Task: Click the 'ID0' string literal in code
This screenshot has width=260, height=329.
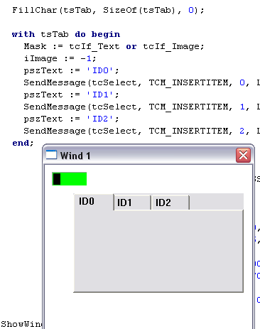Action: [100, 70]
